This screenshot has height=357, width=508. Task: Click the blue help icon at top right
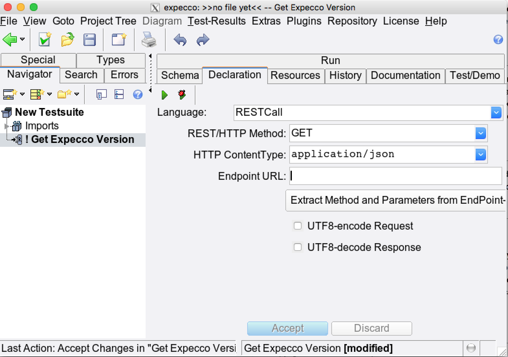click(498, 39)
